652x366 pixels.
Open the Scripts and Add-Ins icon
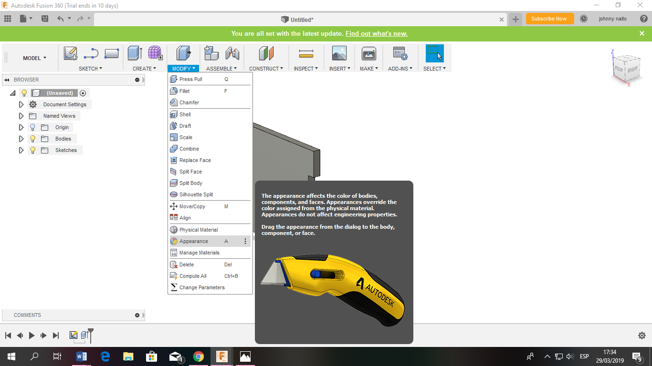400,53
